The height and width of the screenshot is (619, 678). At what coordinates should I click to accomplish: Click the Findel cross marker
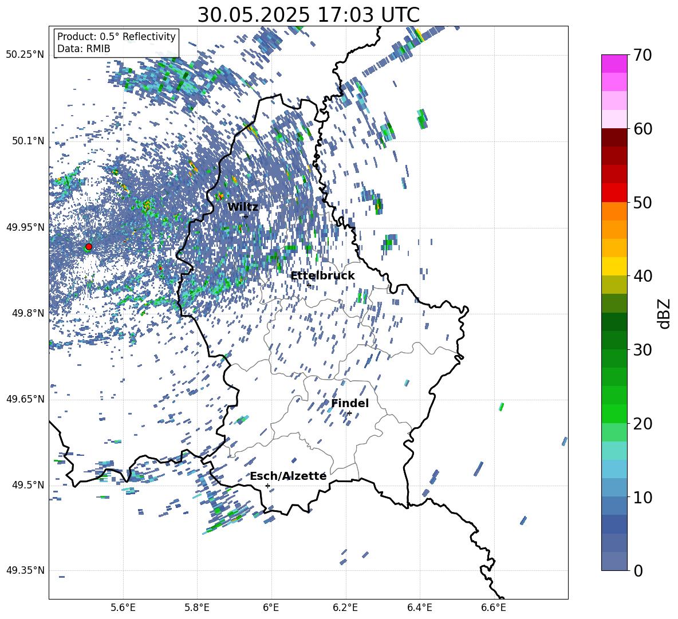tap(349, 413)
